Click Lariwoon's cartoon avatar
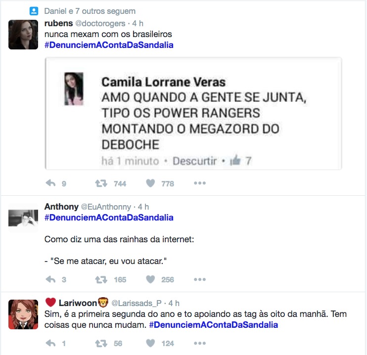 [23, 314]
